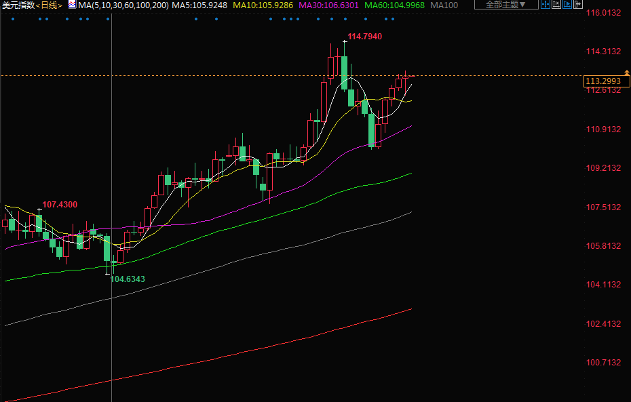Viewport: 631px width, 402px height.
Task: Click the MA indicator chart icon
Action: point(72,5)
